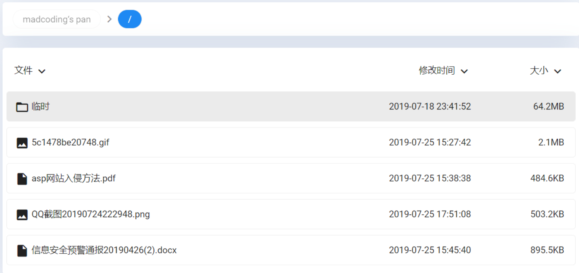Click the breadcrumb chevron separator arrow
The image size is (579, 273).
pos(109,19)
